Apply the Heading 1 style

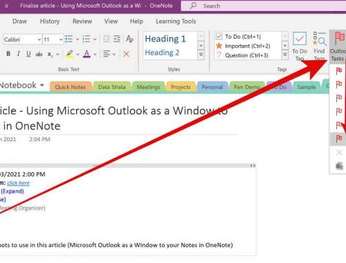coord(165,39)
